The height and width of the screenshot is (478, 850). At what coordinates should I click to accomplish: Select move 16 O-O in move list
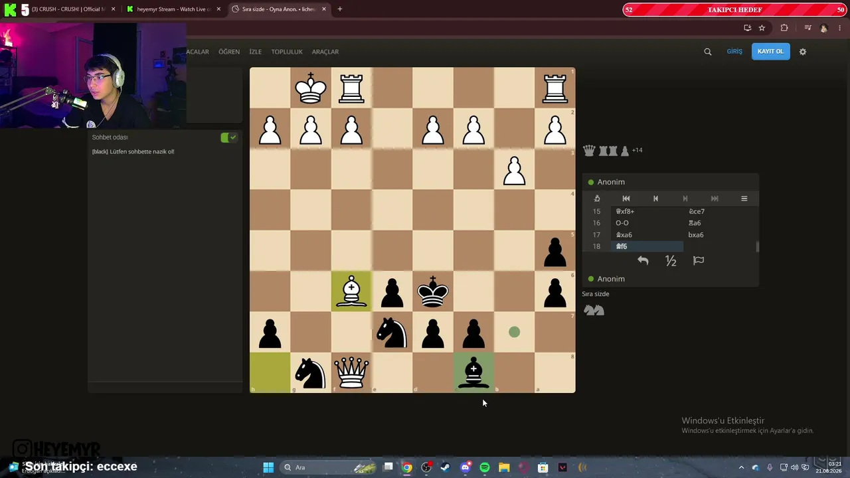(x=646, y=223)
